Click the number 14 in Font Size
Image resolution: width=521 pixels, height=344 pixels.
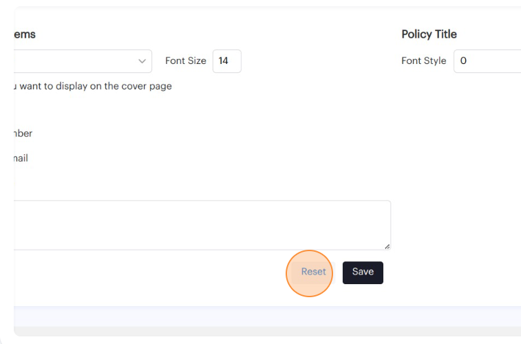(x=223, y=61)
